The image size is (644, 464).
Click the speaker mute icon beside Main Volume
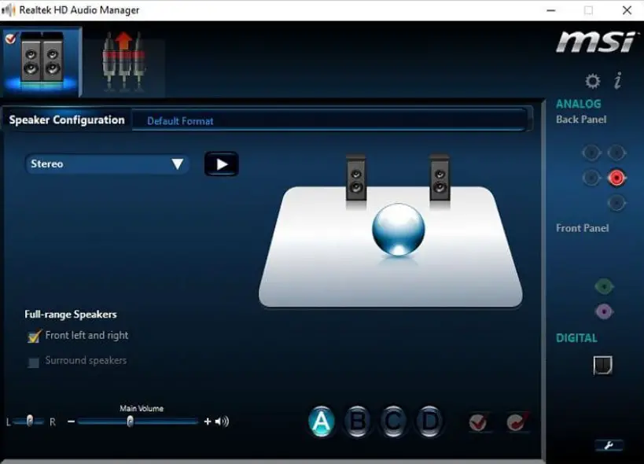click(221, 422)
